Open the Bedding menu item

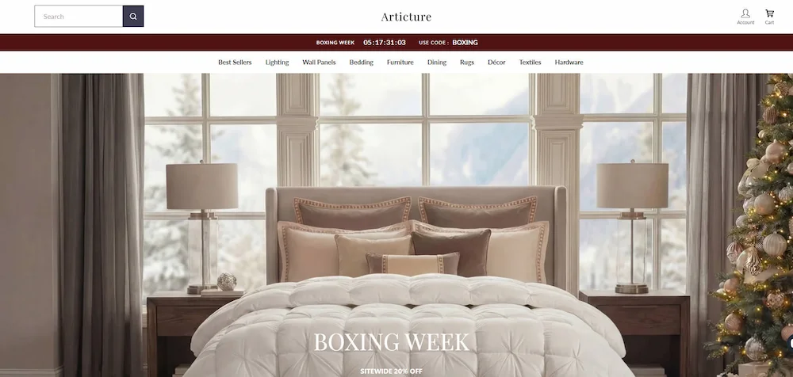(x=361, y=62)
